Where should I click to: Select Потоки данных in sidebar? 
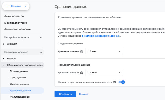19,71
